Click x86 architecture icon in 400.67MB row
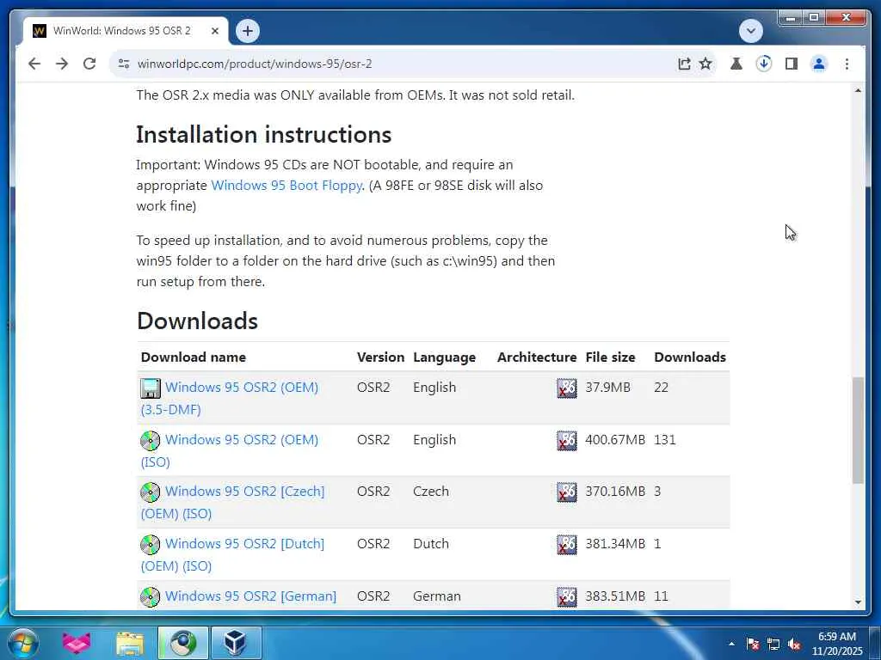The width and height of the screenshot is (881, 660). coord(566,441)
